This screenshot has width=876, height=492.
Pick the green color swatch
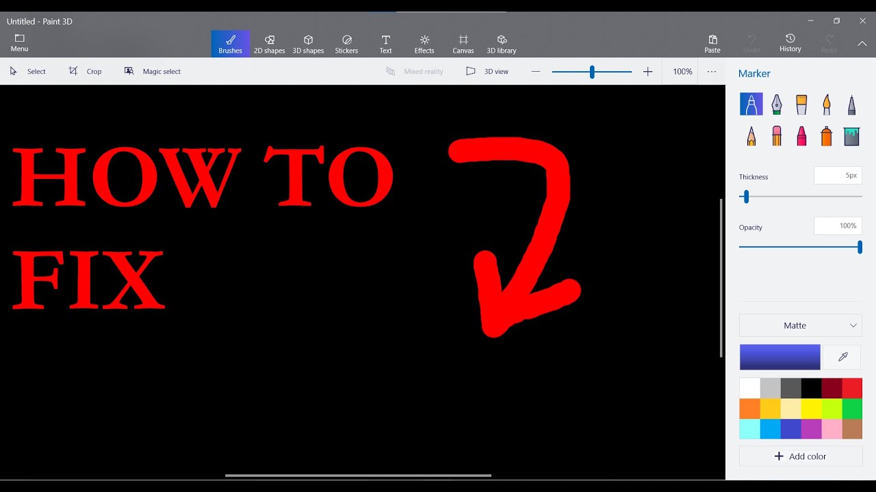[x=852, y=409]
